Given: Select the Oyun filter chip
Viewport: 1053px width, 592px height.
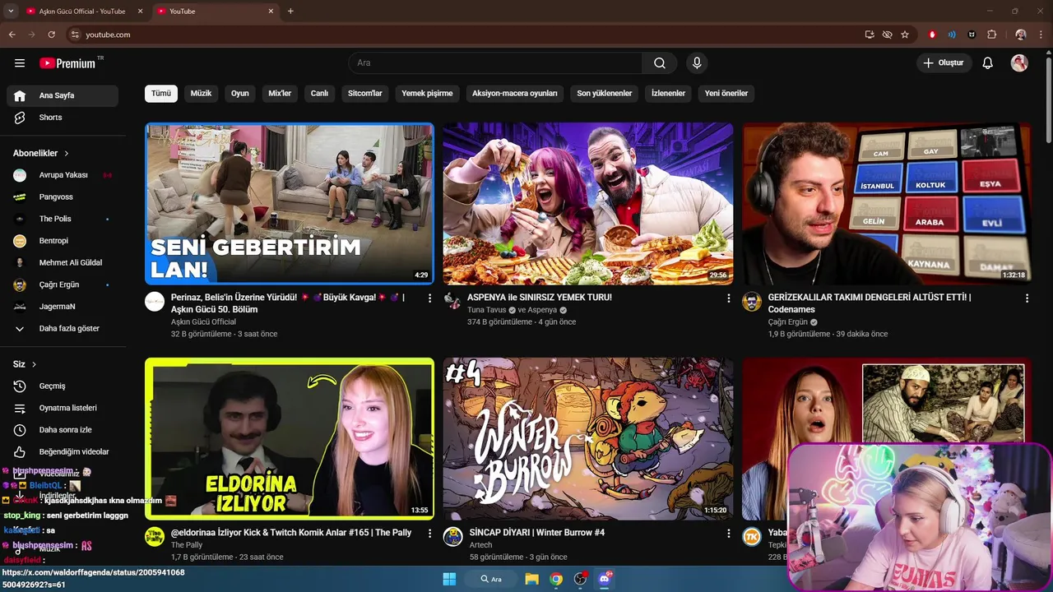Looking at the screenshot, I should coord(240,93).
